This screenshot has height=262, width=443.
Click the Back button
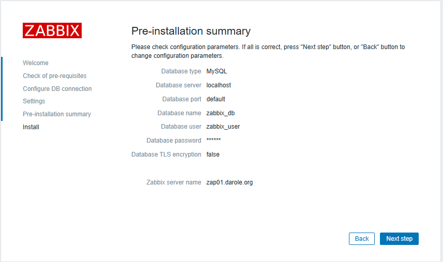click(x=362, y=239)
